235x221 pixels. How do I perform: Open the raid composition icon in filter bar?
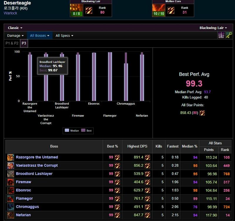point(221,35)
